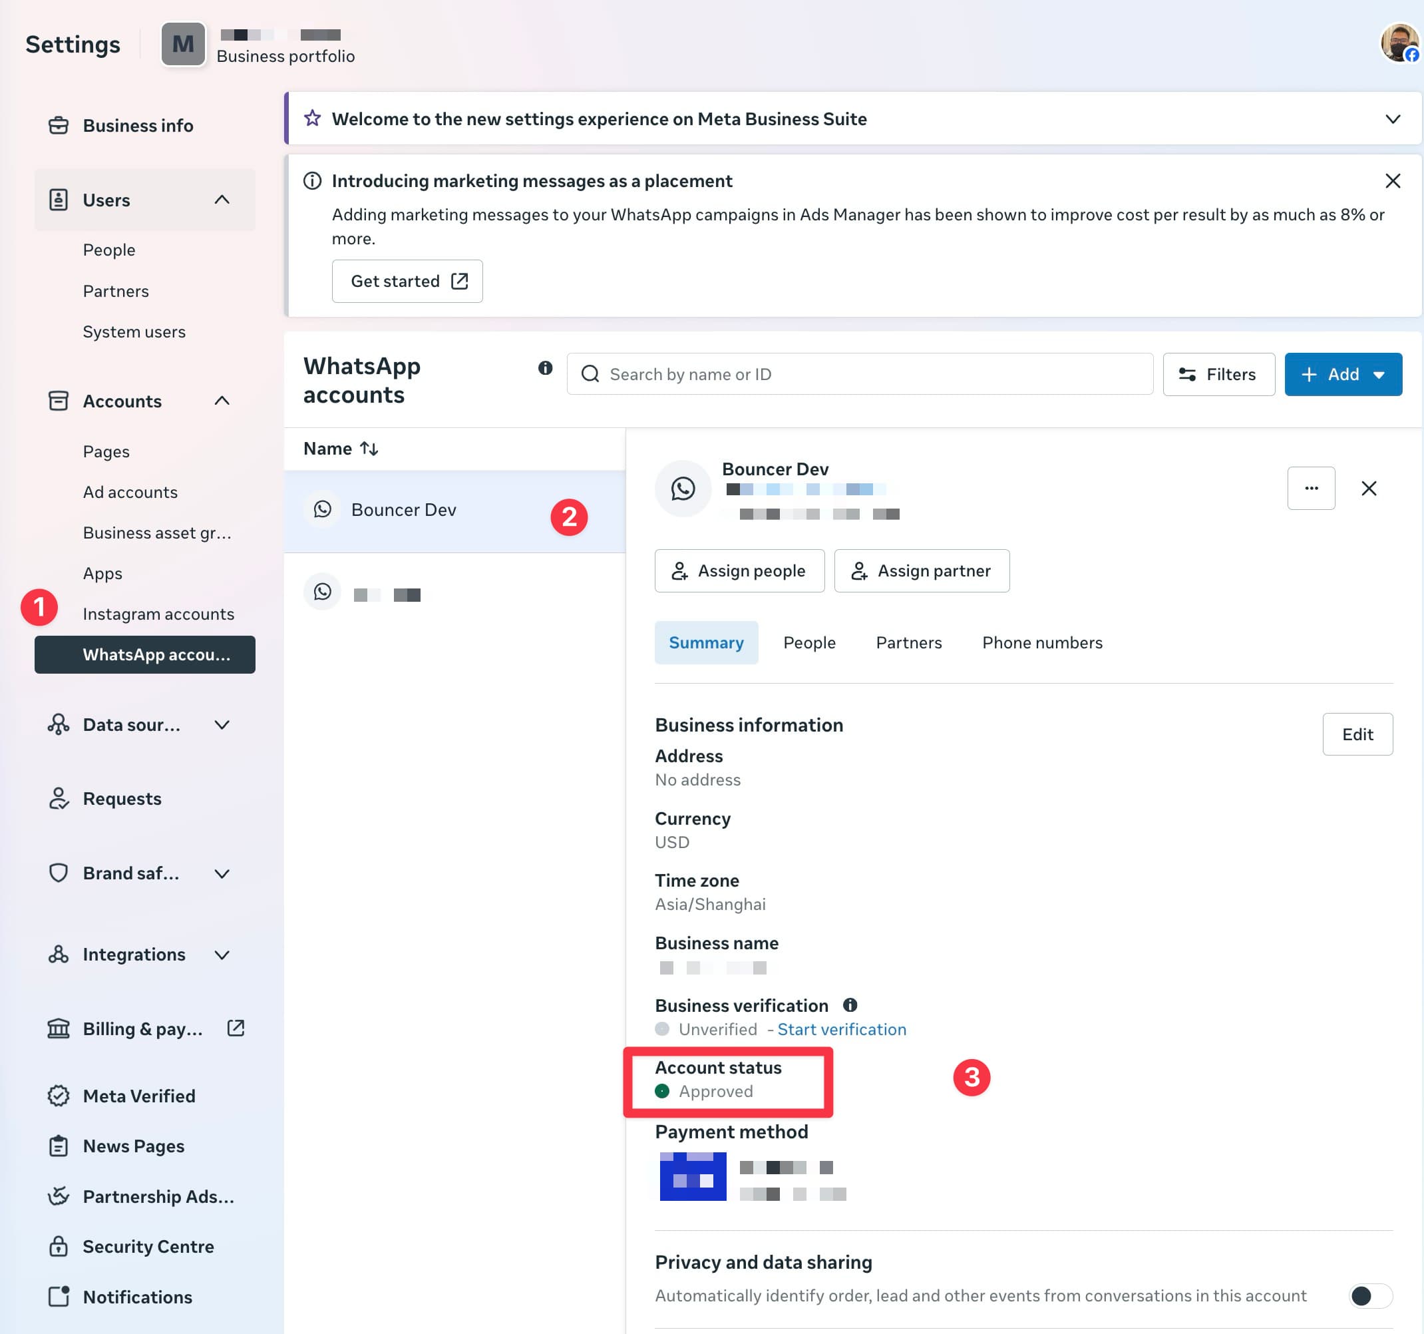Screen dimensions: 1424x1334
Task: Collapse the Users section
Action: click(x=222, y=200)
